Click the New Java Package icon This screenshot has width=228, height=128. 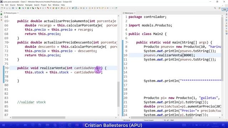(x=53, y=8)
